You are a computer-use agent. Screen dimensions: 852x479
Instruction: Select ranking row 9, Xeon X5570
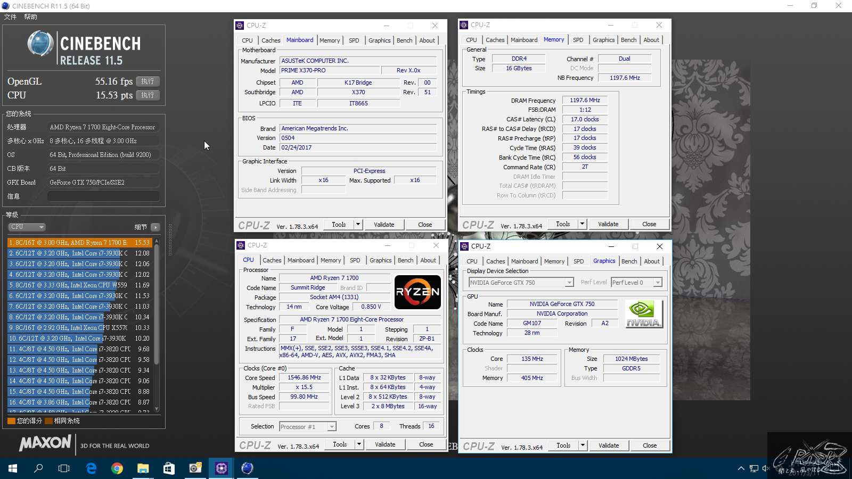80,328
